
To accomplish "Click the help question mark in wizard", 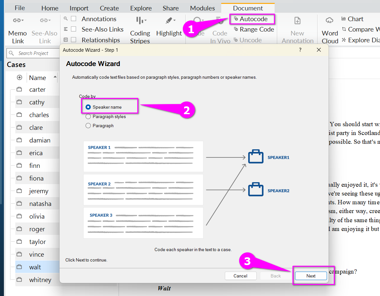I will tap(300, 50).
